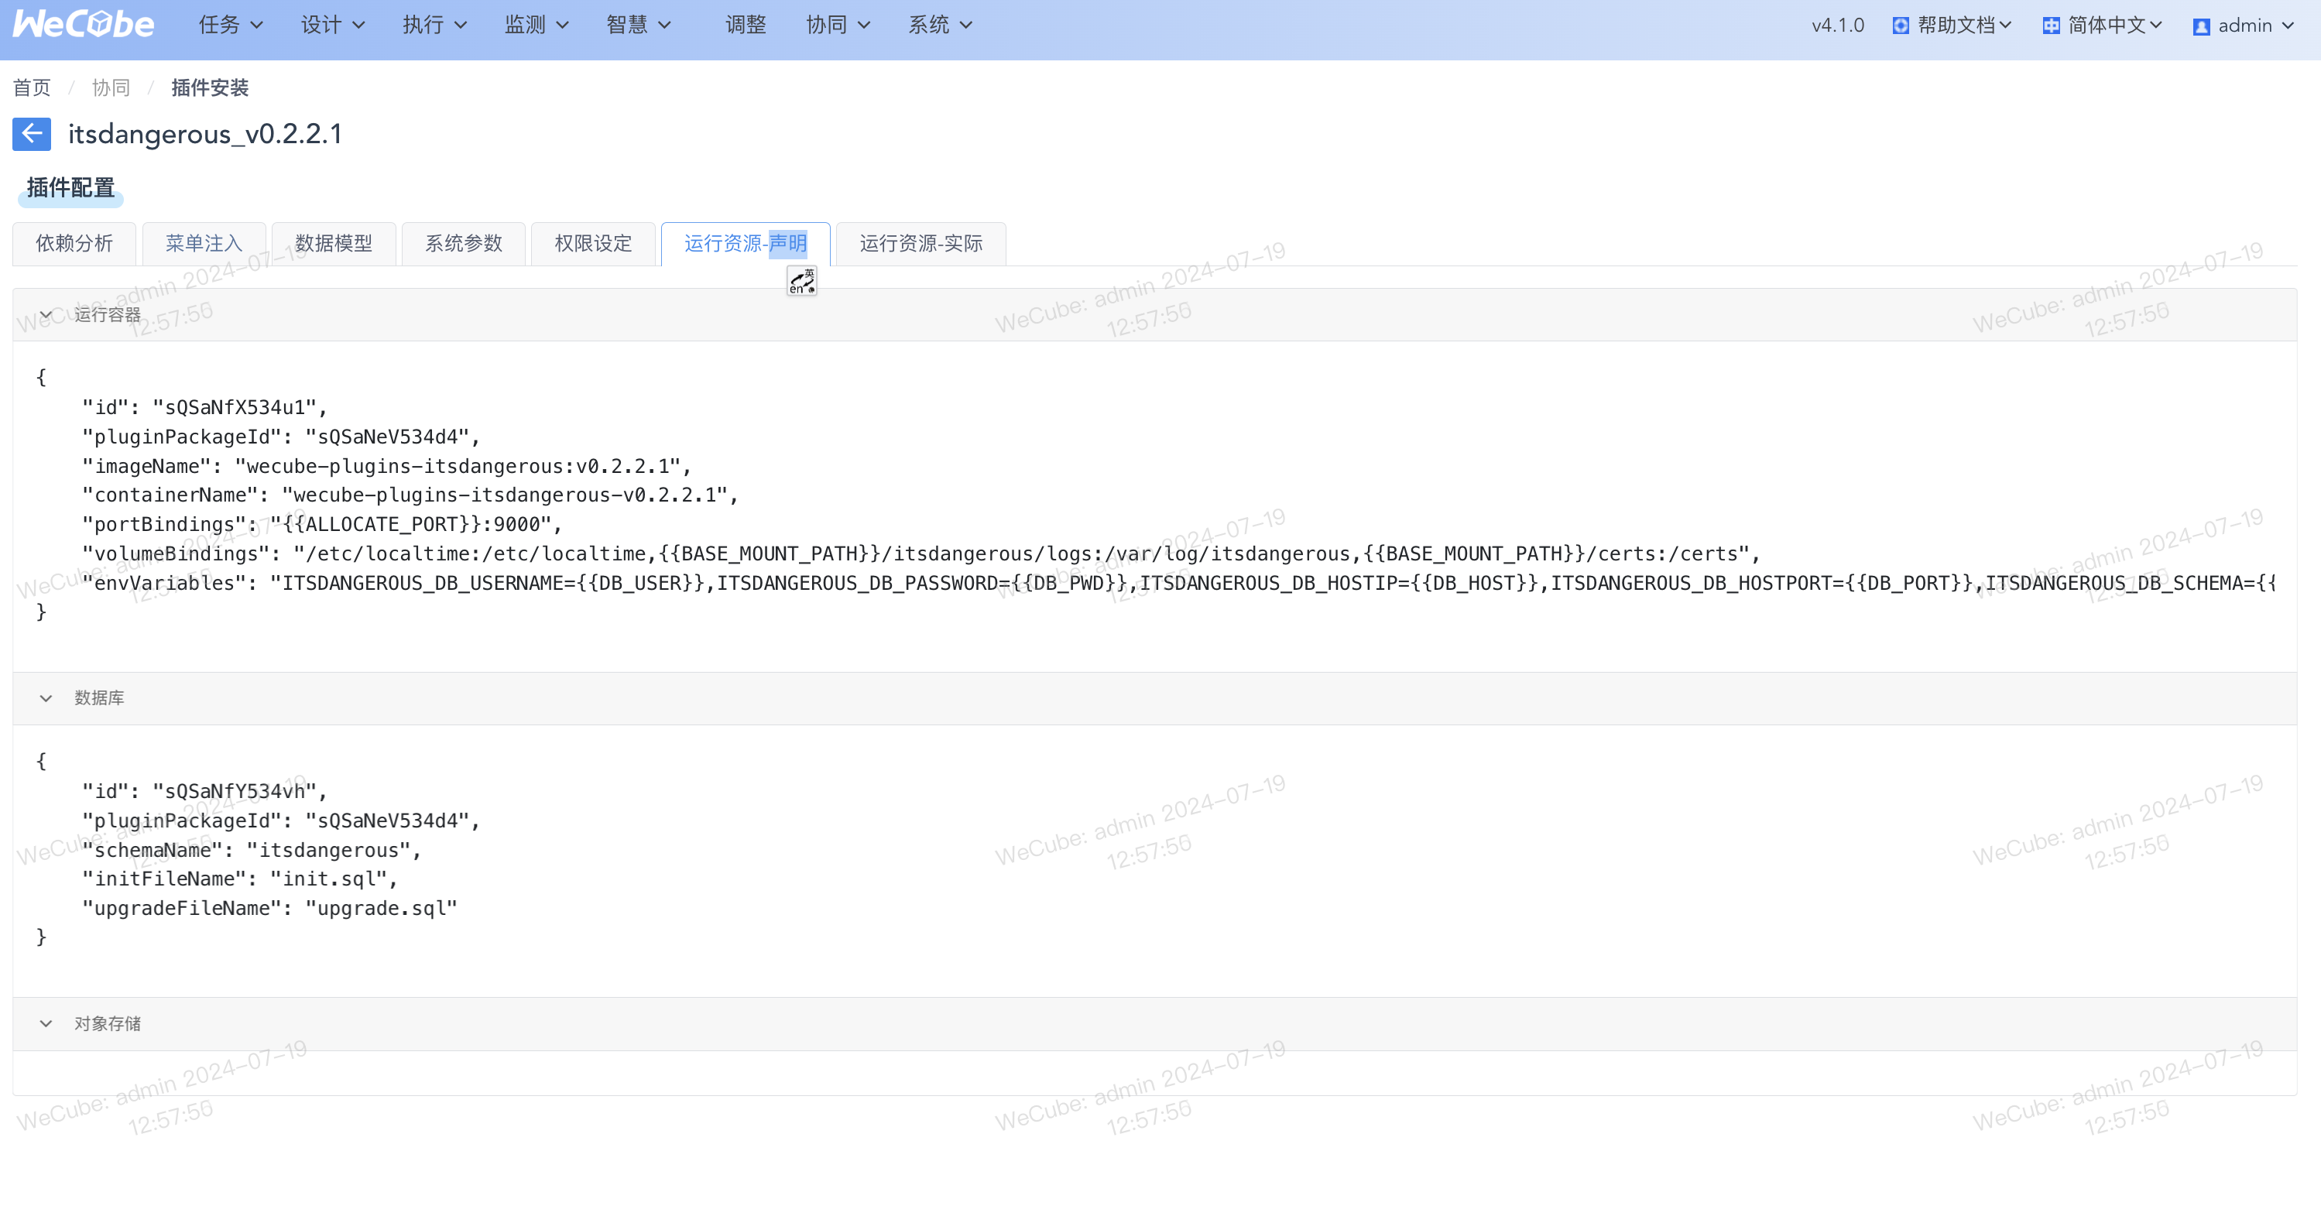Image resolution: width=2321 pixels, height=1223 pixels.
Task: Click the help document icon
Action: point(1900,26)
